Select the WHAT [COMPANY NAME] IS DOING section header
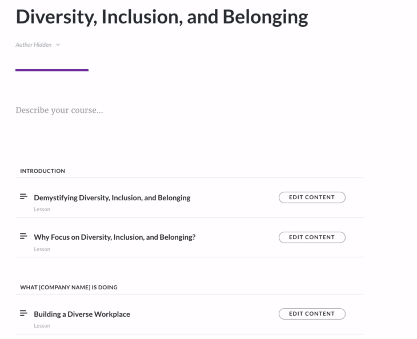The width and height of the screenshot is (417, 339). tap(69, 287)
